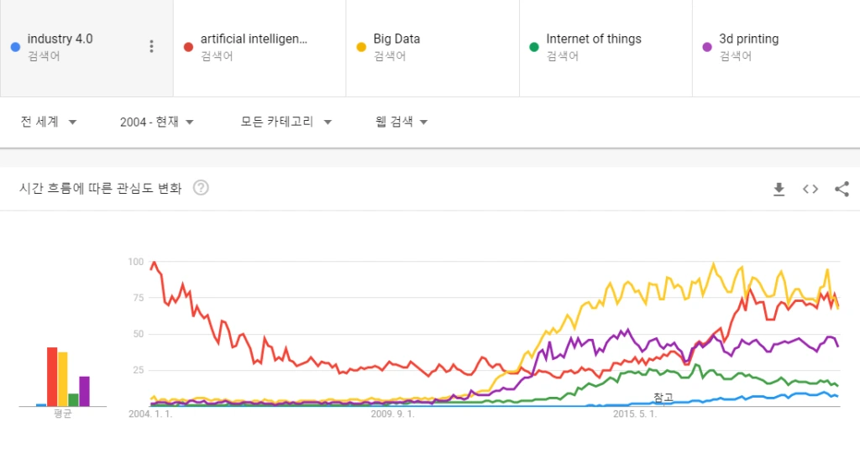Click the green dot beside Internet of things
860x469 pixels.
pos(533,47)
